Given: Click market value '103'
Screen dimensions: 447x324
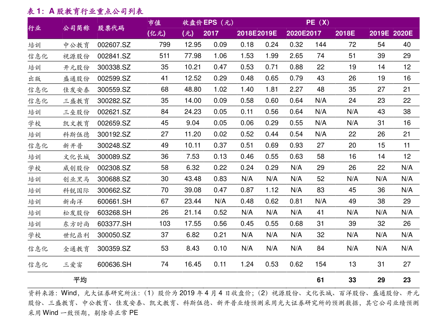Looking at the screenshot, I should tap(165, 224).
